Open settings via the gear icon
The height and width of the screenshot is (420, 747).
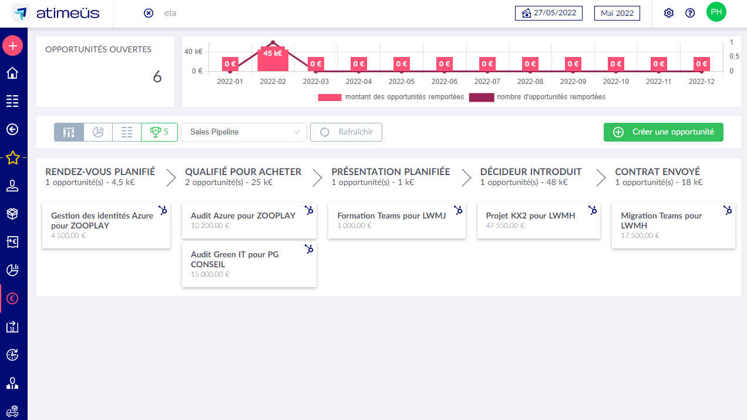668,12
